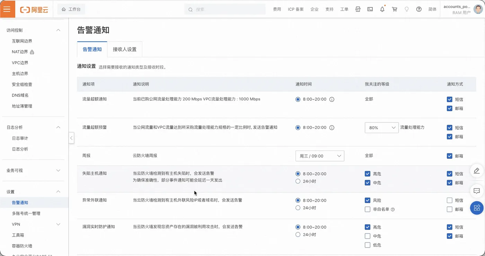Select 8:00~20:00 radio for 漏洞实时防护通知

(x=298, y=227)
